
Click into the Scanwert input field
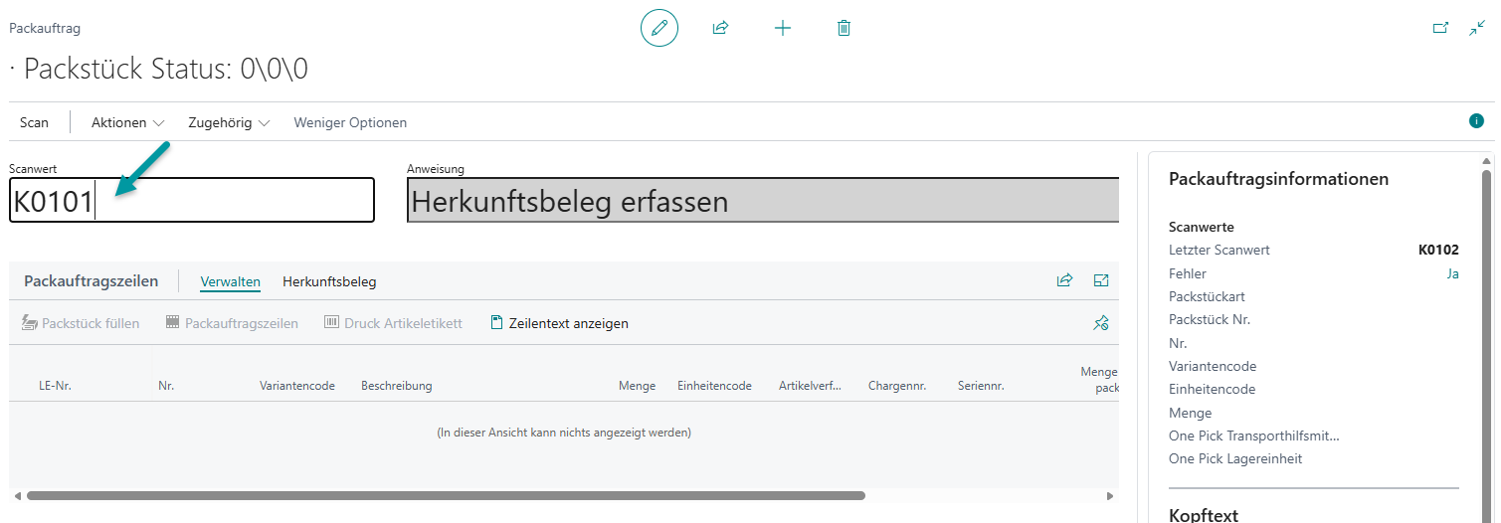(x=192, y=201)
